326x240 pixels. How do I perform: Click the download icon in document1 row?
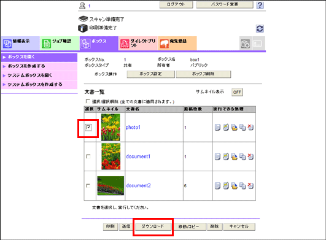point(234,157)
